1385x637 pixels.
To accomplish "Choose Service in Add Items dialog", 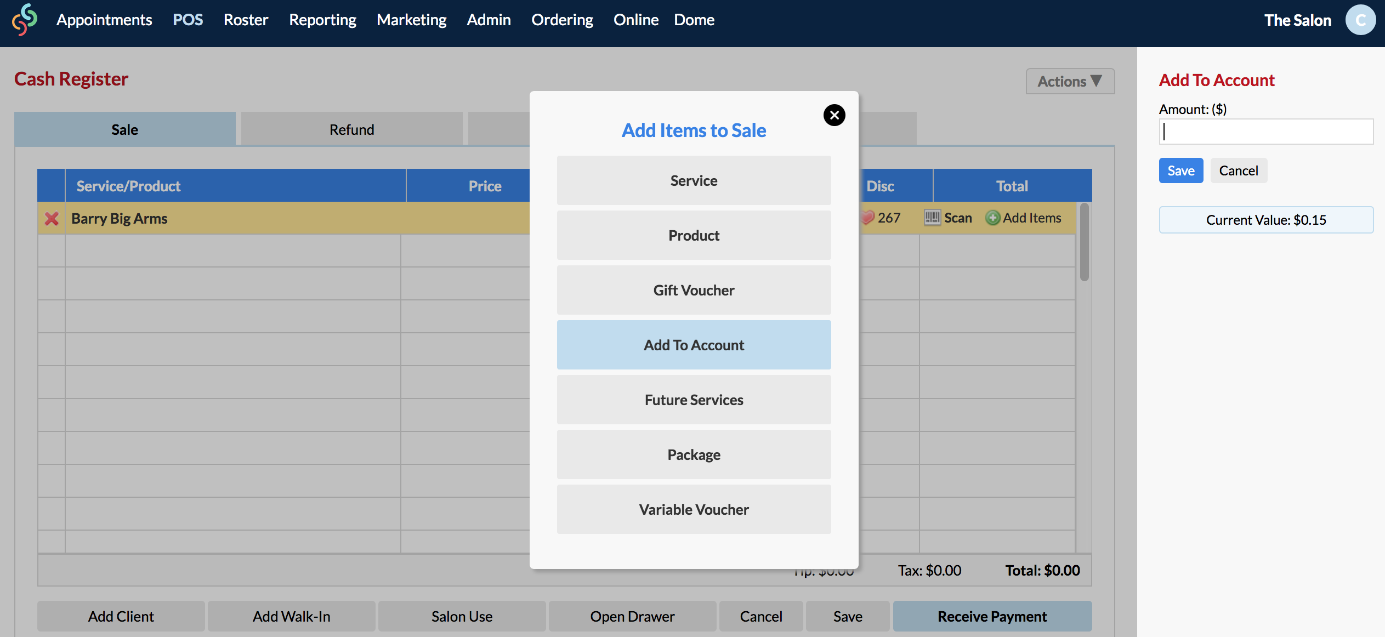I will 694,180.
